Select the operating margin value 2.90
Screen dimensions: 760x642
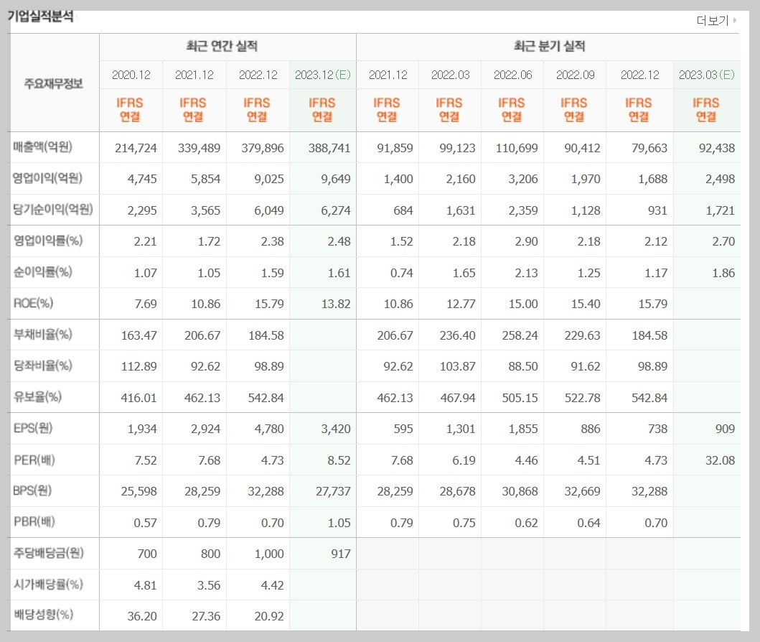coord(526,242)
